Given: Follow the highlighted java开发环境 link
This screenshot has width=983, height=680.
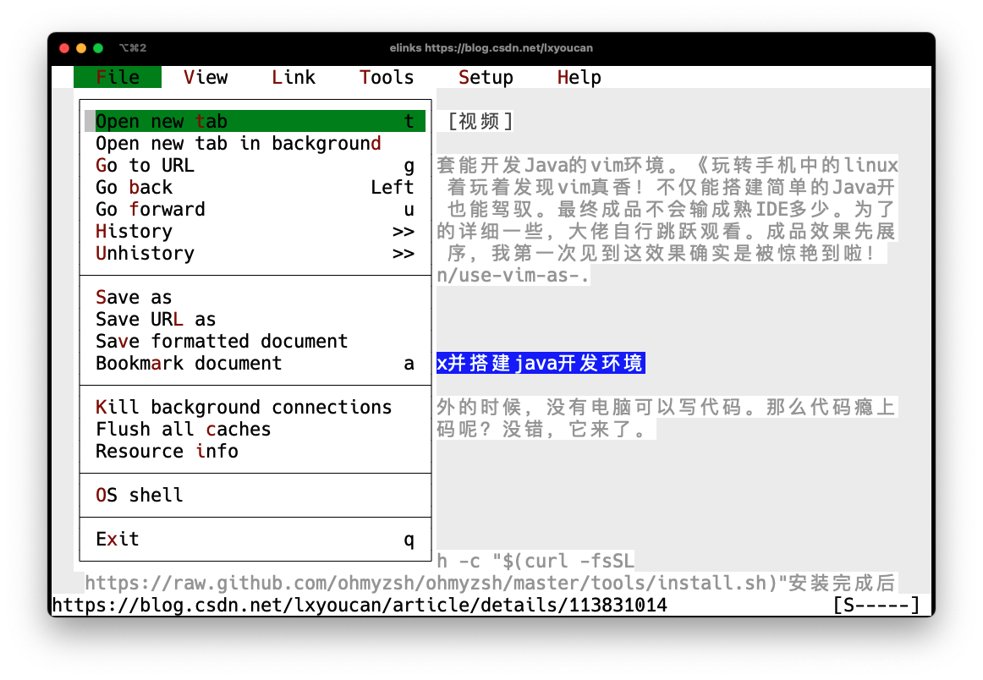Looking at the screenshot, I should pos(541,363).
